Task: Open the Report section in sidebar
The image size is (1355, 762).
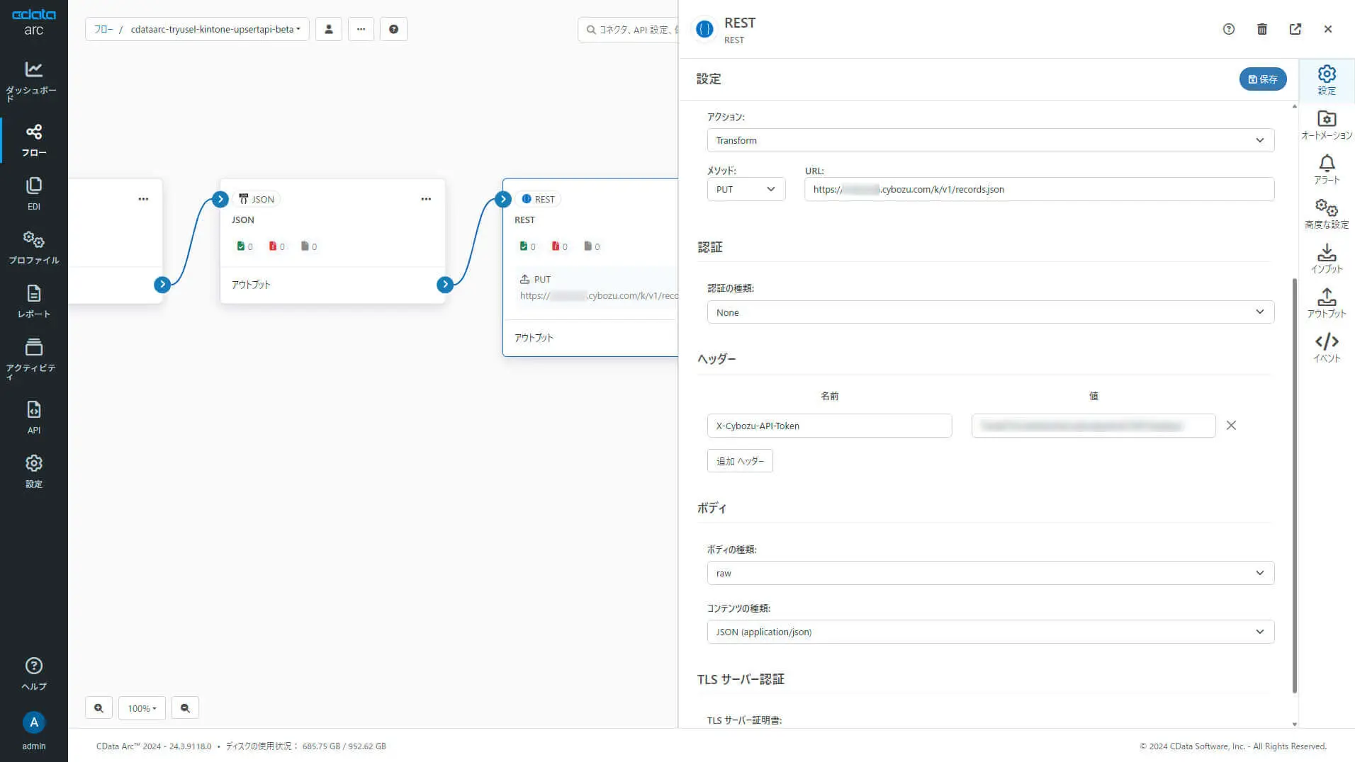Action: click(33, 302)
